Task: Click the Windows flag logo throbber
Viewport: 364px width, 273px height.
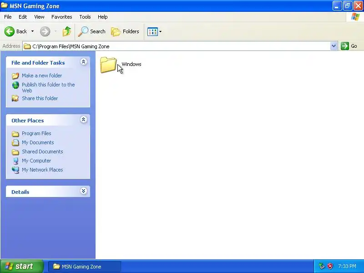Action: (x=355, y=17)
